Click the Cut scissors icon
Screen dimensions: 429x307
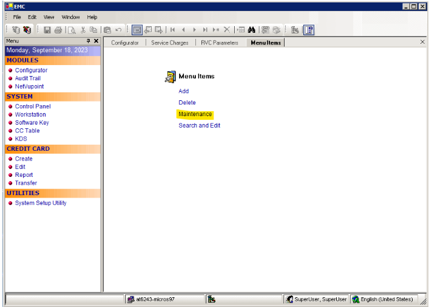click(83, 29)
